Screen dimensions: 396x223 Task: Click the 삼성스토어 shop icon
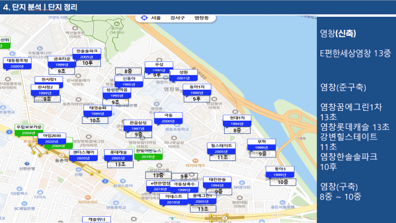pos(123,181)
